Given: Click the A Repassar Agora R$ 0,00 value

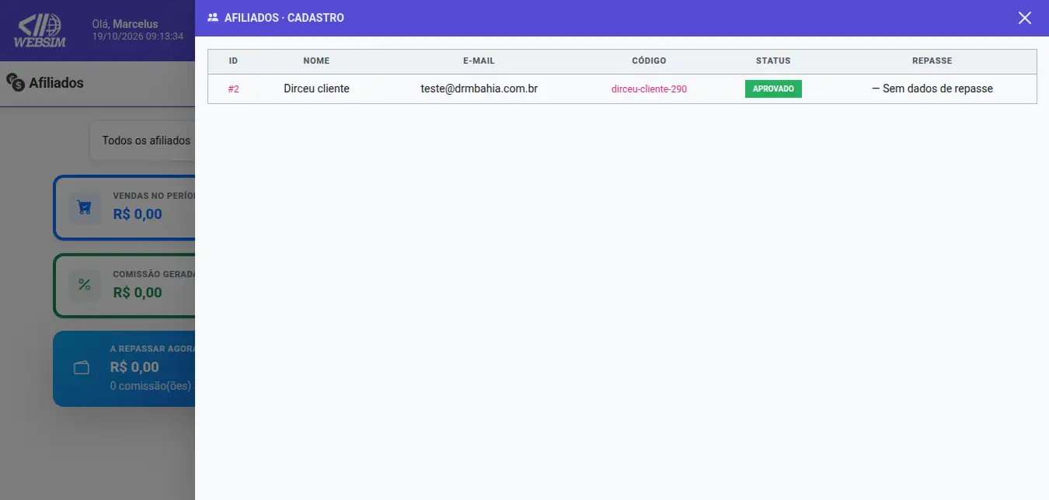Looking at the screenshot, I should [134, 367].
